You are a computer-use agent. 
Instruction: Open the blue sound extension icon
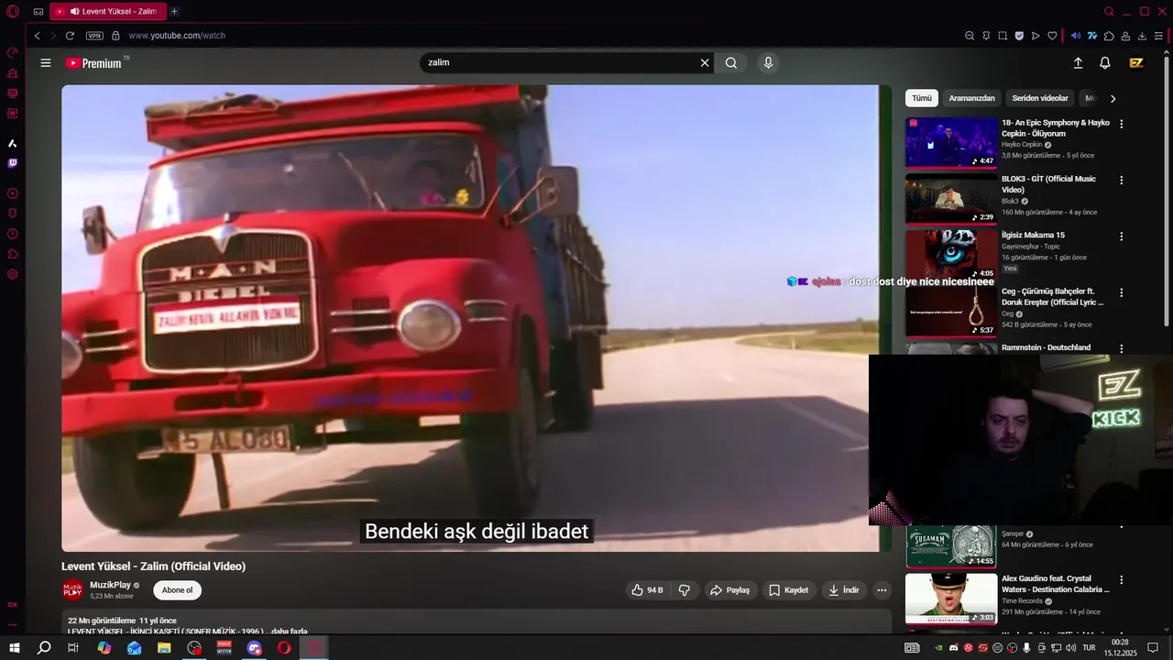(x=1076, y=36)
